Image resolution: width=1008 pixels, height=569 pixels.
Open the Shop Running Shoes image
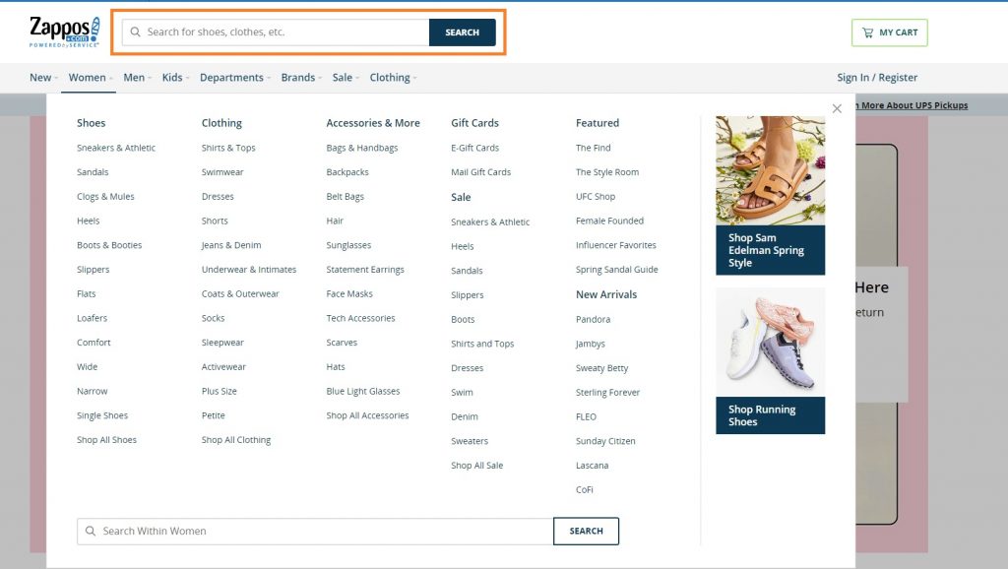tap(770, 342)
